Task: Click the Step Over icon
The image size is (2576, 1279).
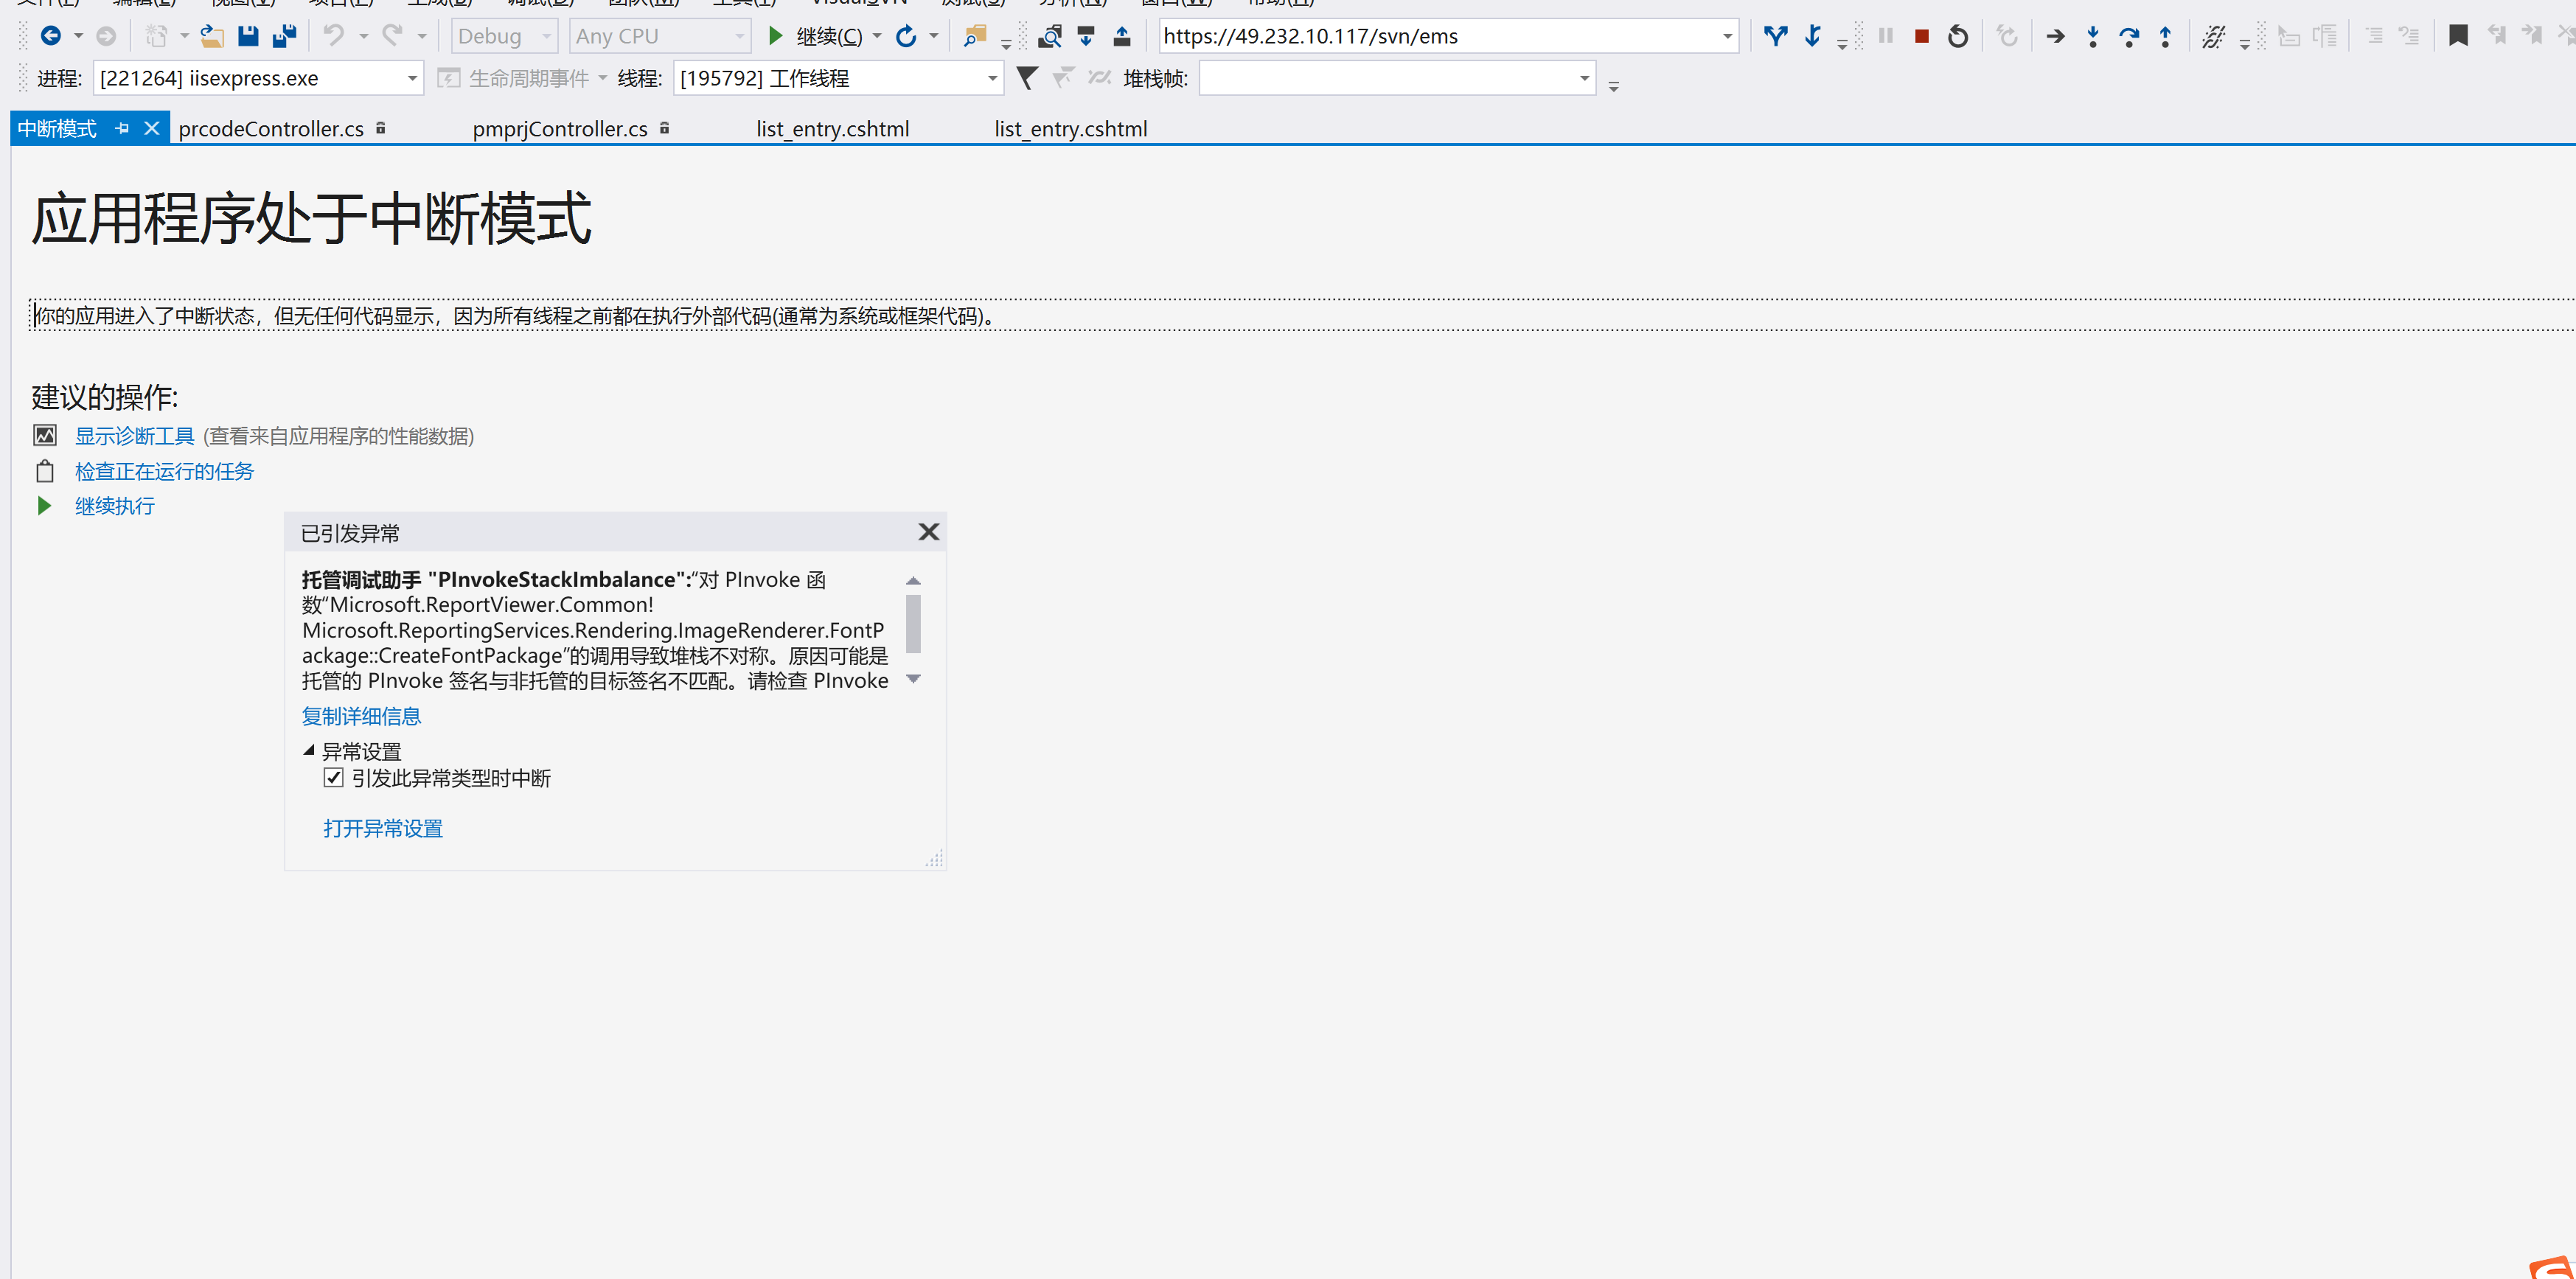Action: pos(2128,37)
